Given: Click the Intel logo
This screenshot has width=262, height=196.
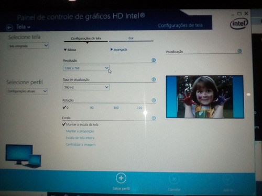Looking at the screenshot, I should click(239, 24).
